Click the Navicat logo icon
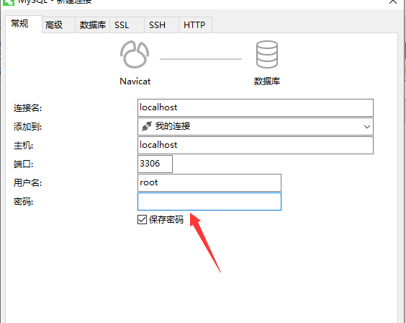The width and height of the screenshot is (406, 323). [135, 54]
